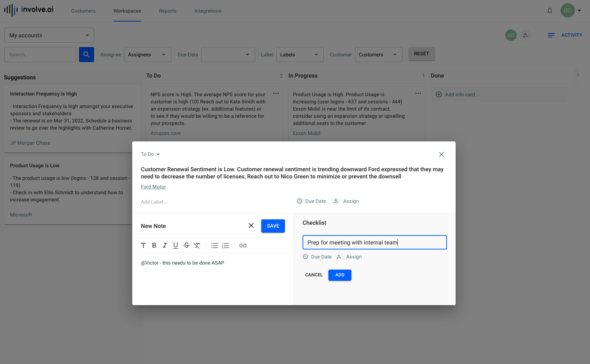Close the card dialog with the X
The height and width of the screenshot is (364, 590).
[442, 154]
